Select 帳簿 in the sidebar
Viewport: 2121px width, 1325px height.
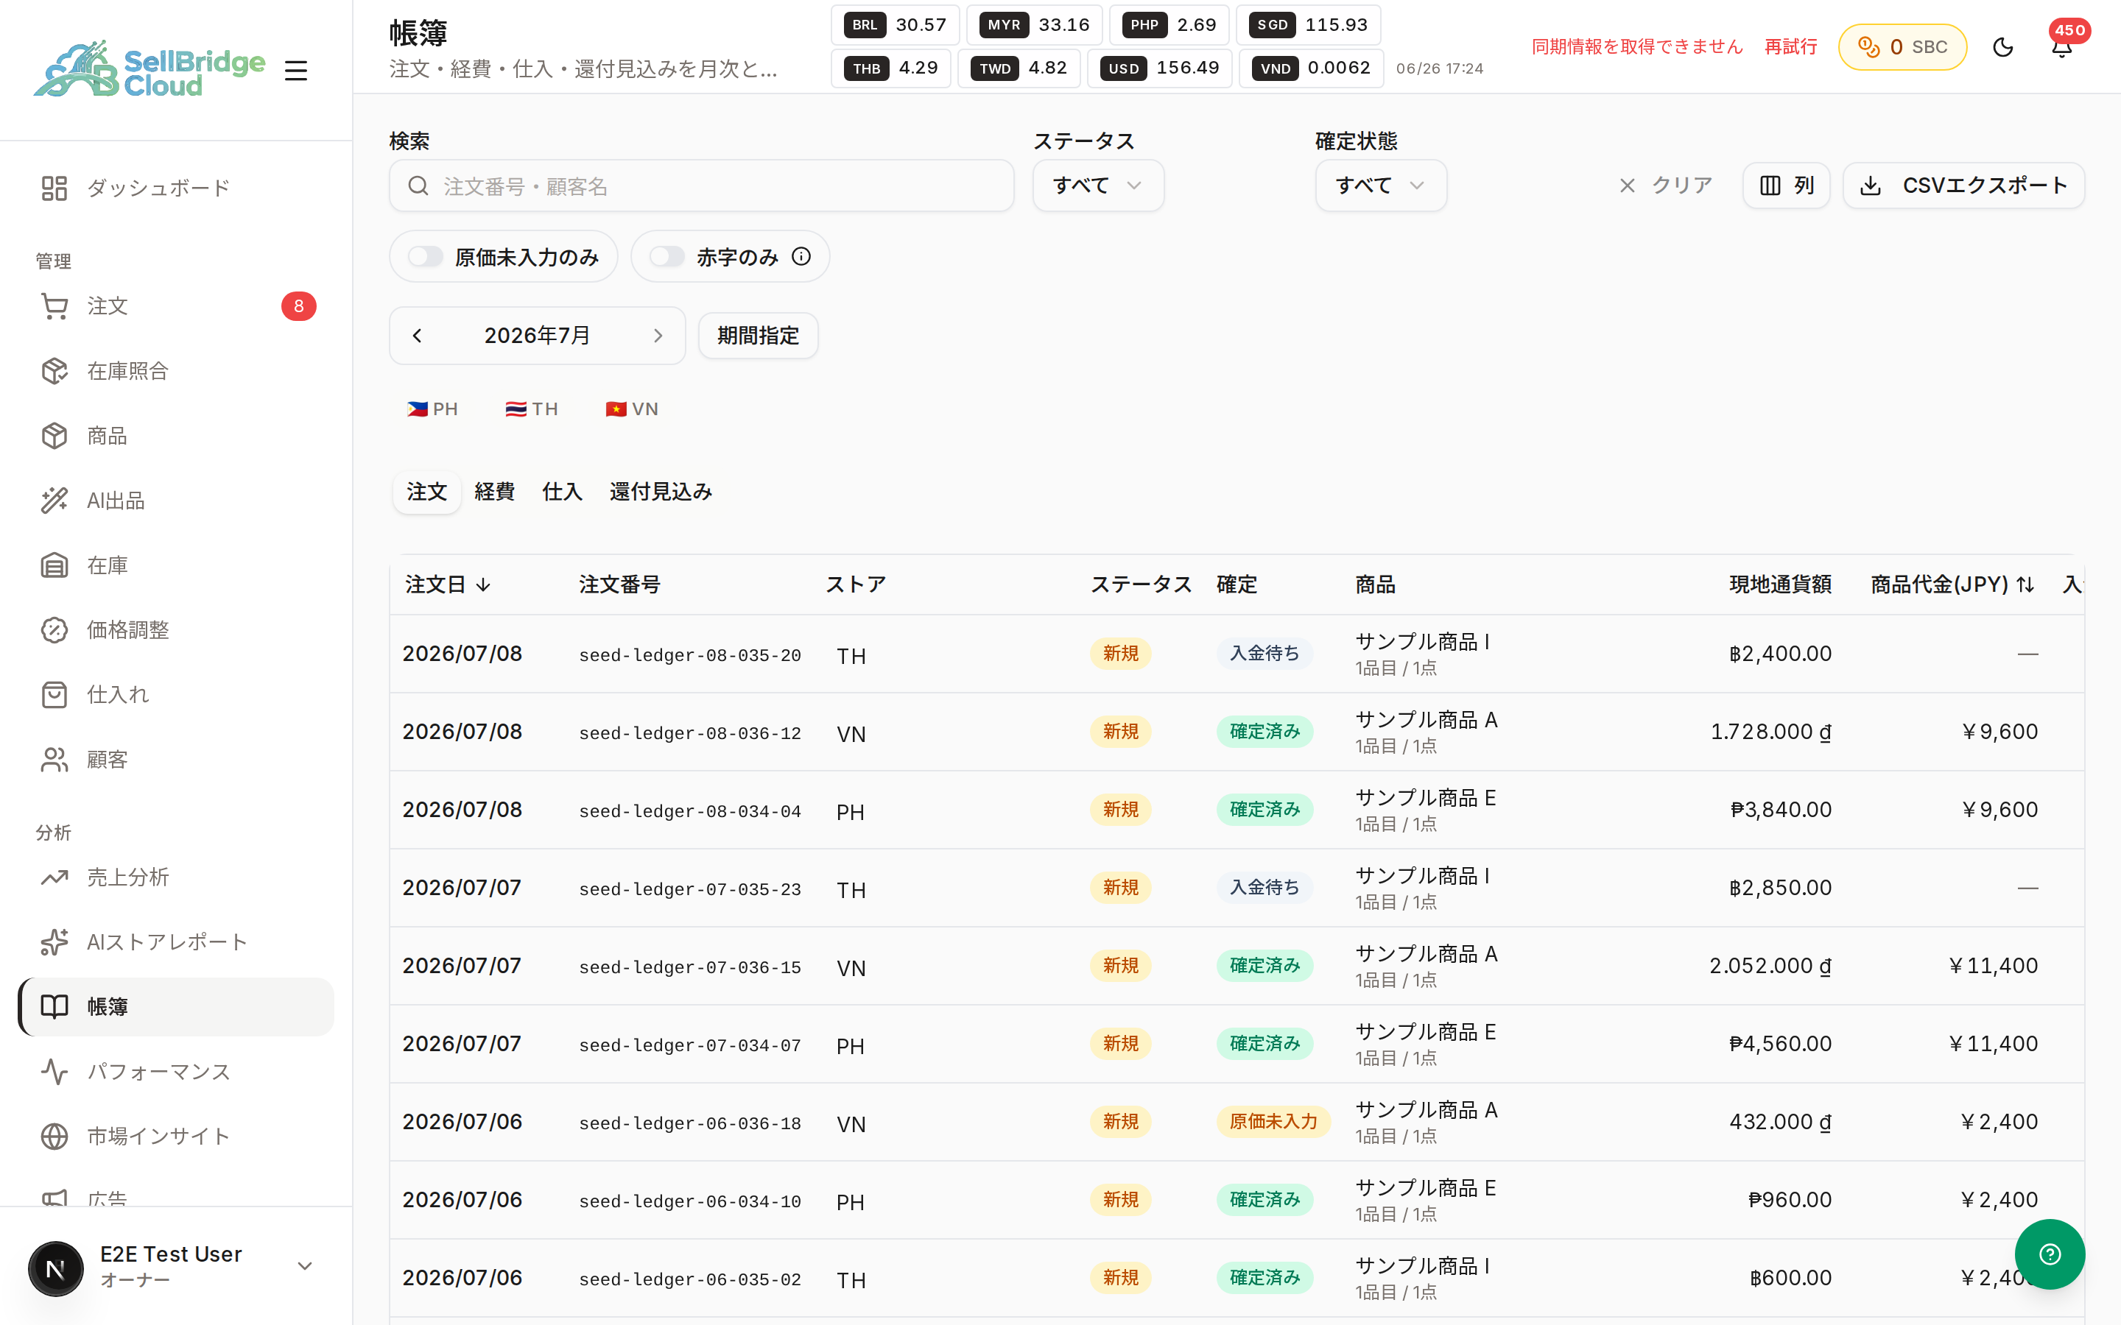click(175, 1006)
